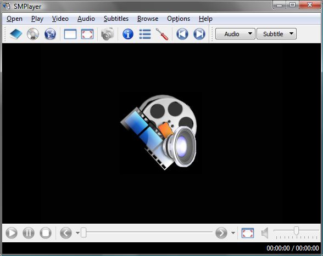Go to the next playlist item

199,34
